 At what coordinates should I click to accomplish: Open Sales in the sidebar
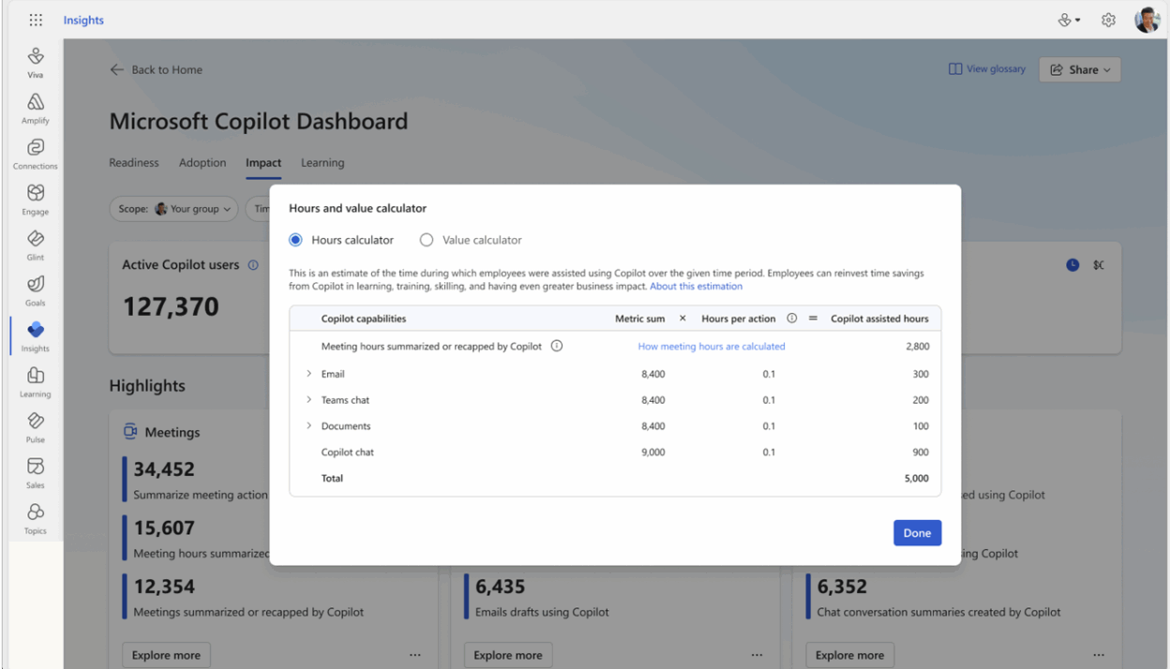(36, 473)
